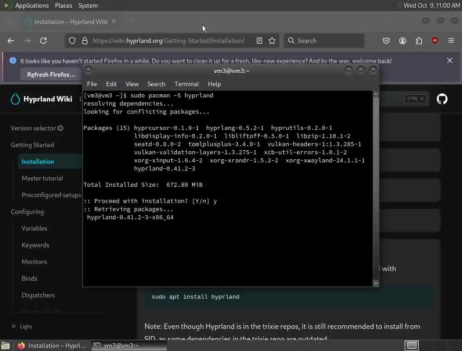Open terminal Help menu
Image resolution: width=462 pixels, height=351 pixels.
214,84
